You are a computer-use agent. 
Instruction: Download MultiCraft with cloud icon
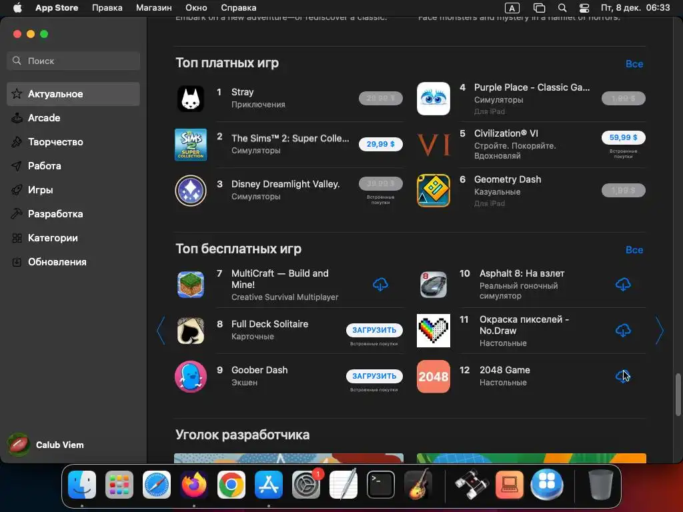380,285
